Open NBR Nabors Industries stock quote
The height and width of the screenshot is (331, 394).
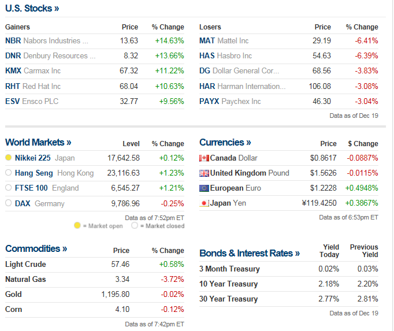[x=47, y=40]
